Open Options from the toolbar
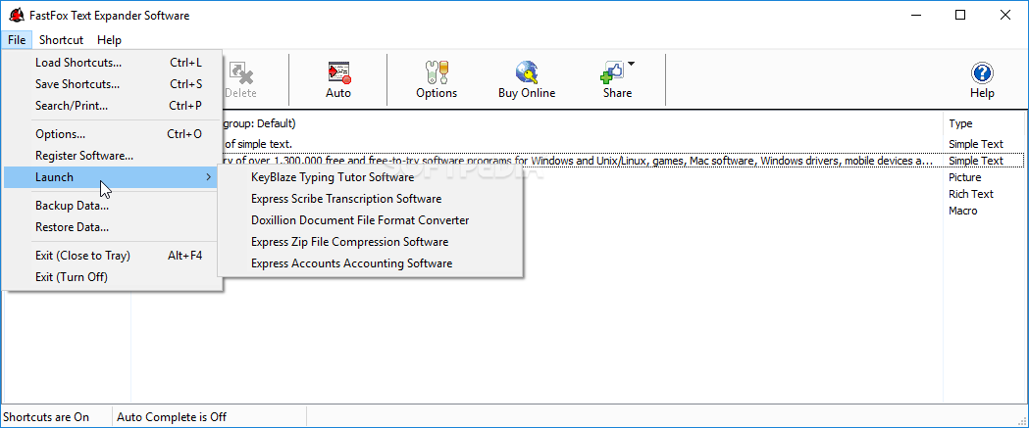The width and height of the screenshot is (1029, 428). click(437, 79)
